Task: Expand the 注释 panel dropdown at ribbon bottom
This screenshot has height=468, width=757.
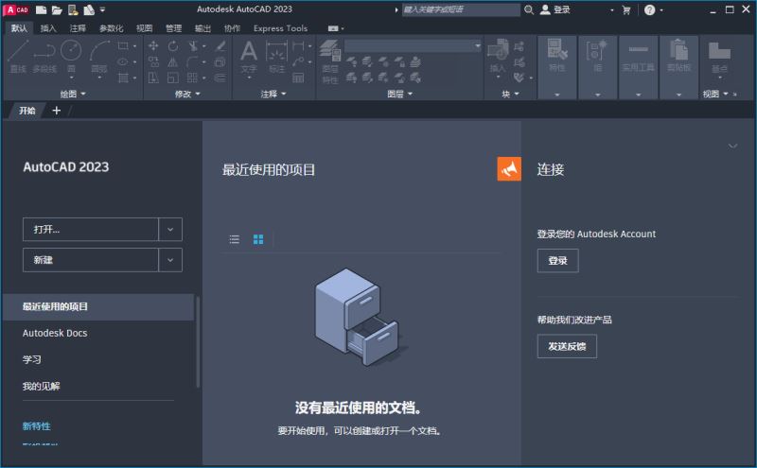Action: click(273, 95)
